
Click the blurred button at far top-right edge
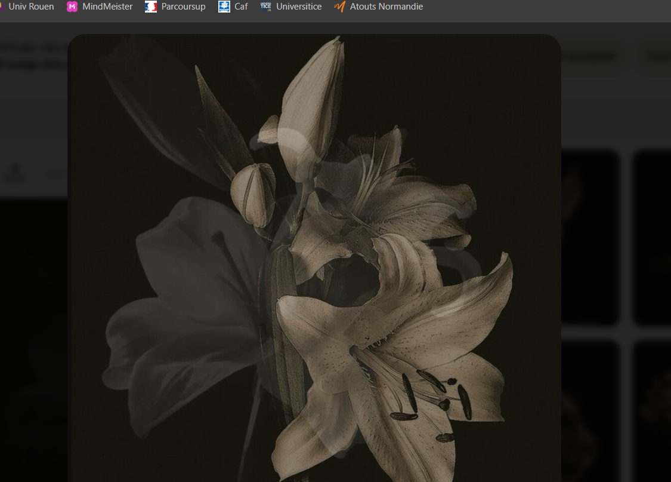[659, 56]
